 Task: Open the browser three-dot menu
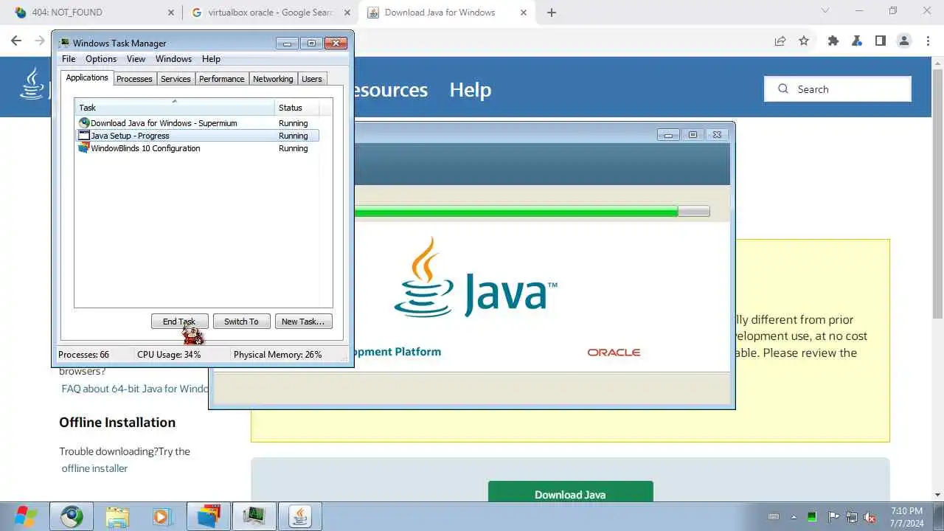(928, 41)
